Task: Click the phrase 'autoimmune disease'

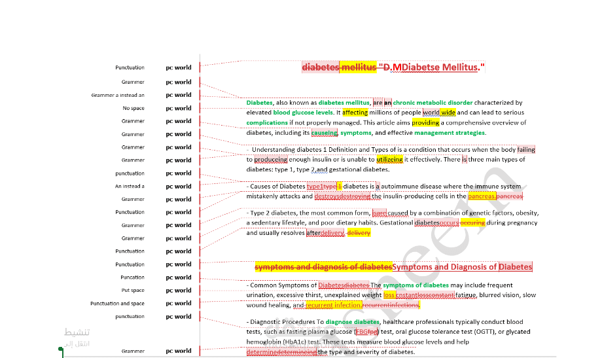Action: coord(411,187)
